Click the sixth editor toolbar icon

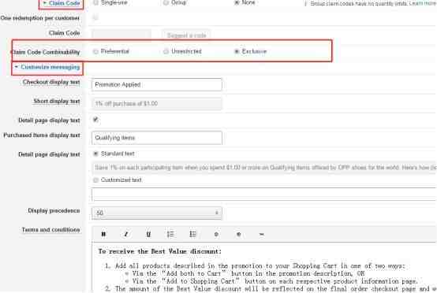pos(216,234)
